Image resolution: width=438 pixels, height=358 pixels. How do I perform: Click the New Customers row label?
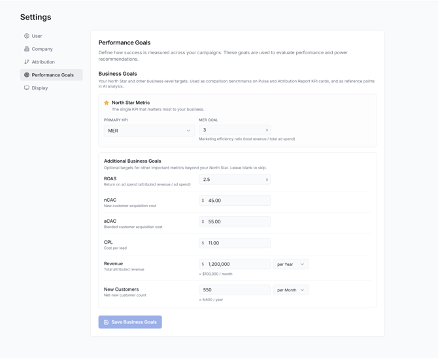(121, 289)
